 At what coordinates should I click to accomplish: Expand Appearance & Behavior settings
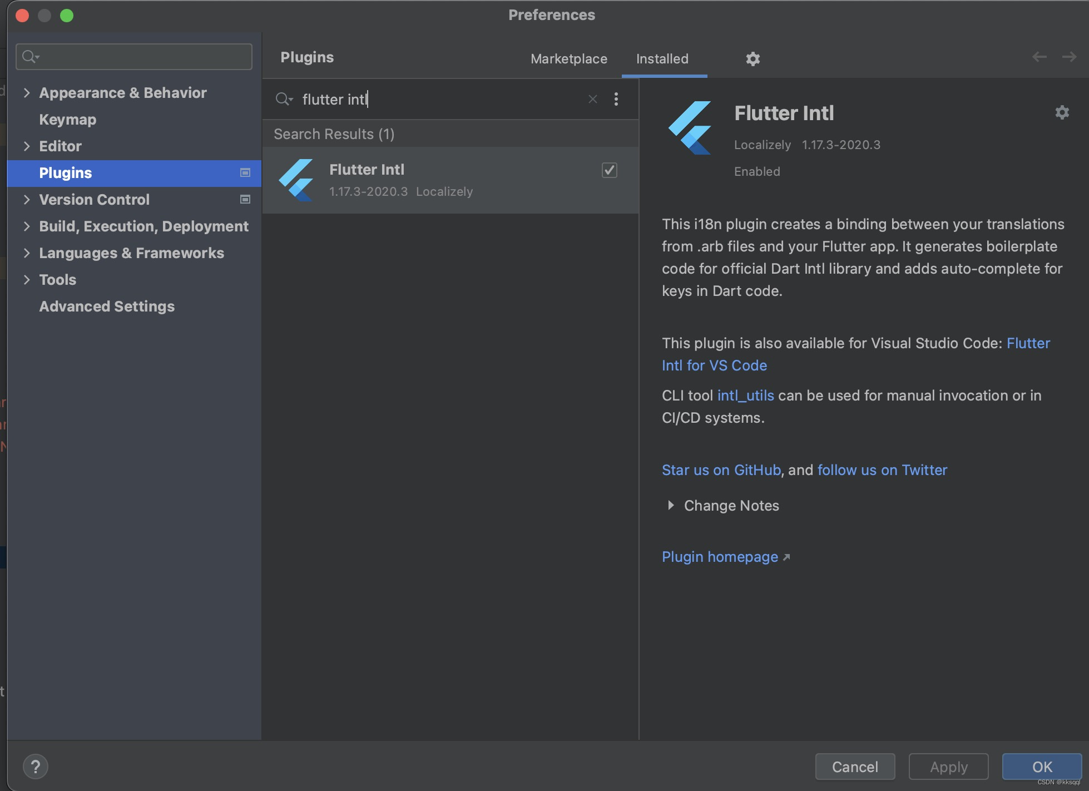(x=27, y=93)
